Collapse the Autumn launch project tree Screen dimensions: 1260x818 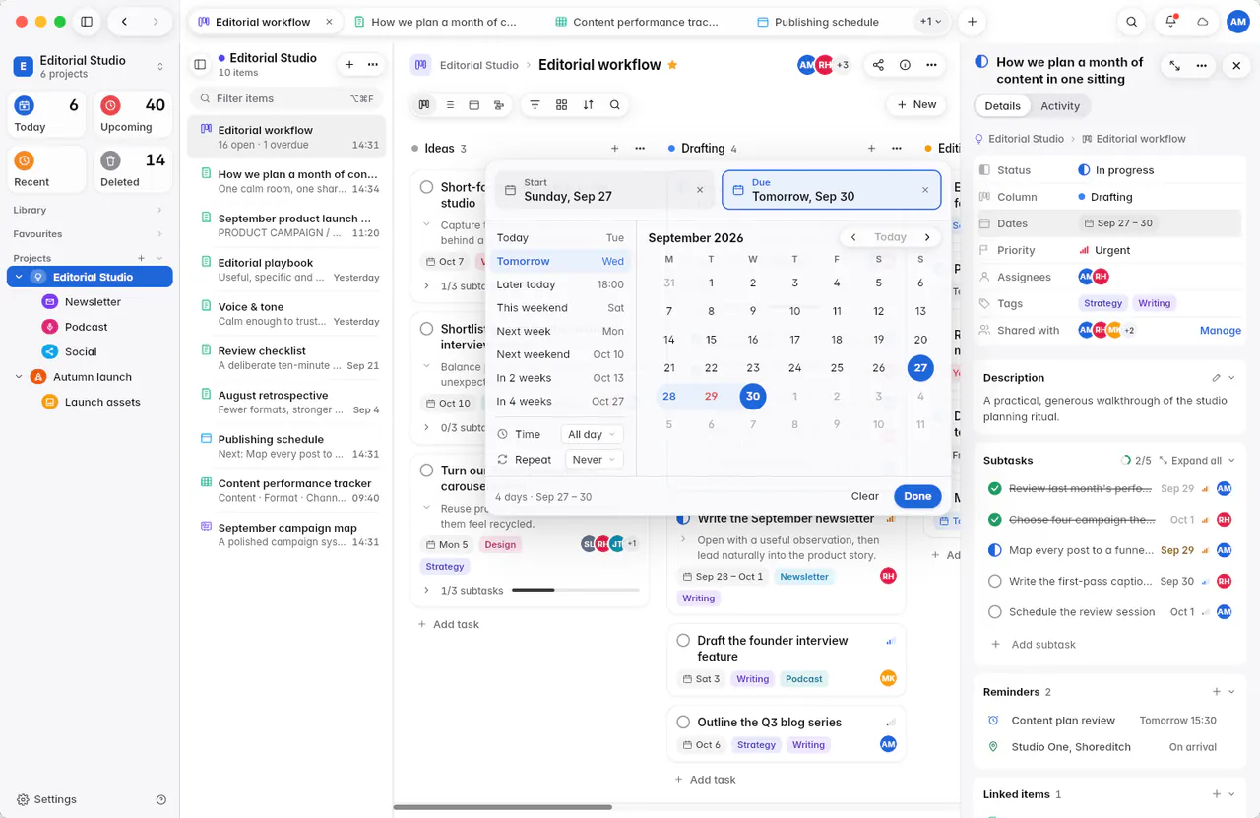(19, 377)
